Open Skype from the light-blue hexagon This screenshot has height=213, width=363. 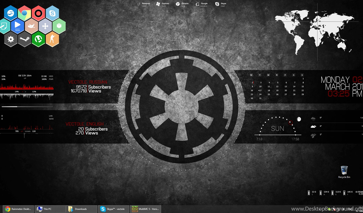pos(52,13)
